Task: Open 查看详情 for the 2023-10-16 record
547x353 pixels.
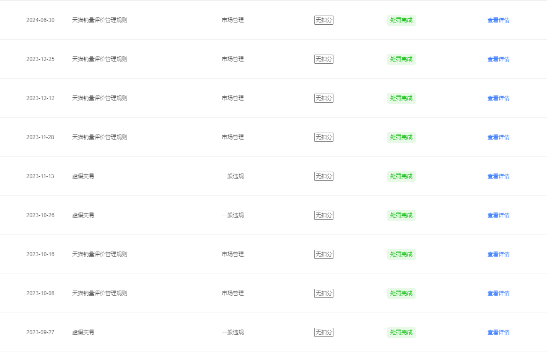Action: pyautogui.click(x=498, y=255)
